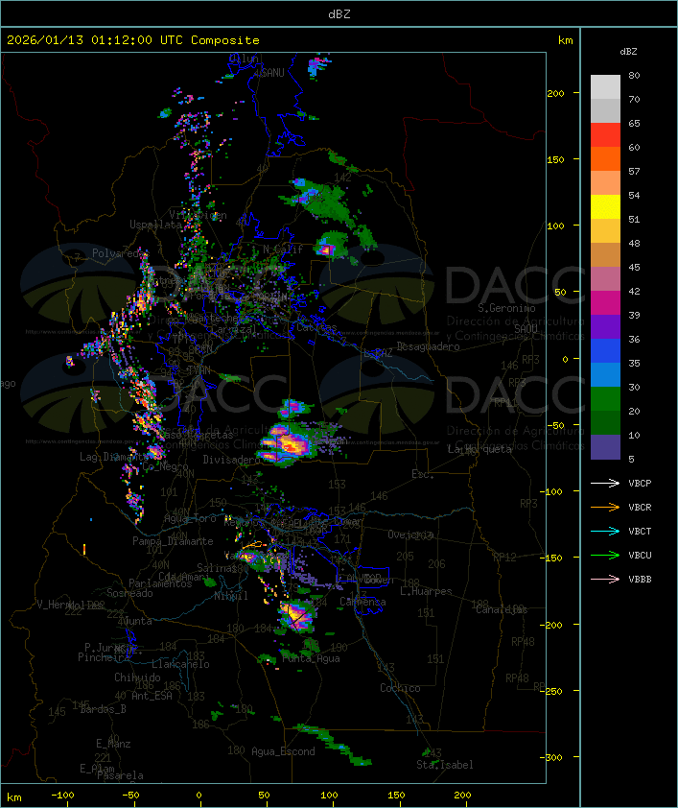678x808 pixels.
Task: Pick the dusty pink 42-45 dBZ swatch
Action: (x=605, y=279)
